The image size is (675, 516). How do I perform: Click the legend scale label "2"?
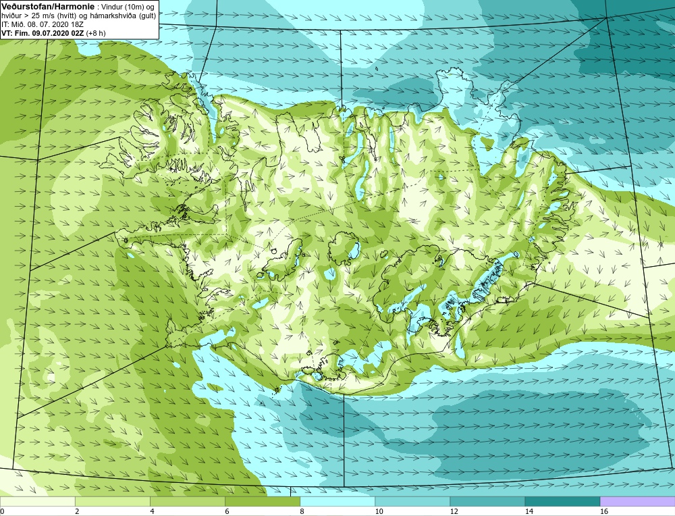pyautogui.click(x=77, y=511)
